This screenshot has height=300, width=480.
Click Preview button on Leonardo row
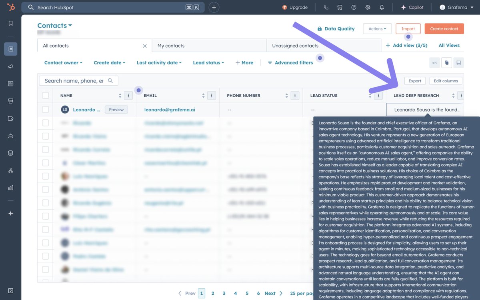116,110
